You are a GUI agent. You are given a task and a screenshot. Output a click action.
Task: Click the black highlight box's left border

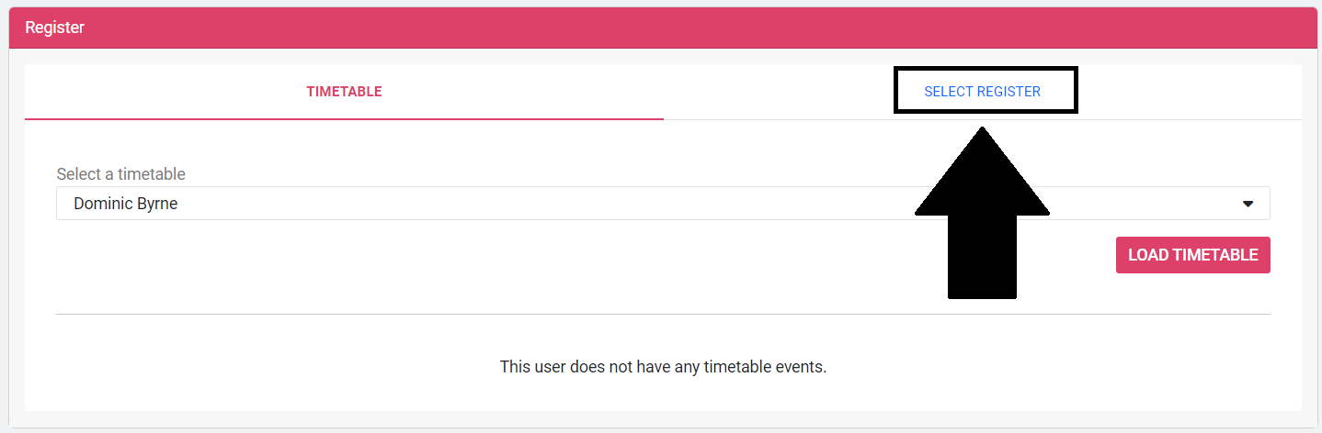coord(896,90)
